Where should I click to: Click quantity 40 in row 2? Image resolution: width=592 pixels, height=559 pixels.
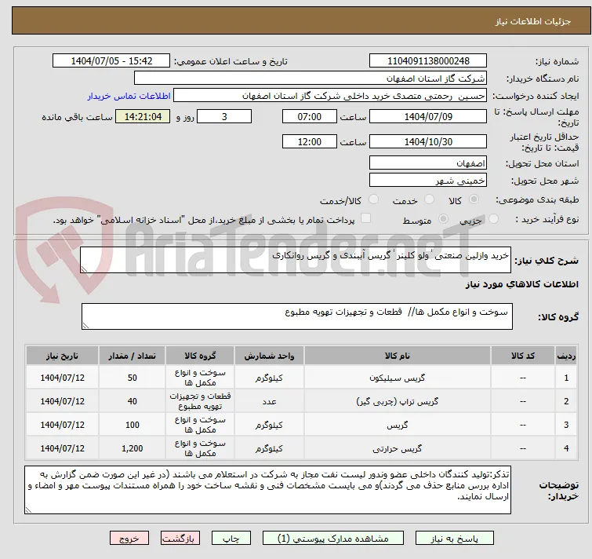click(x=133, y=401)
